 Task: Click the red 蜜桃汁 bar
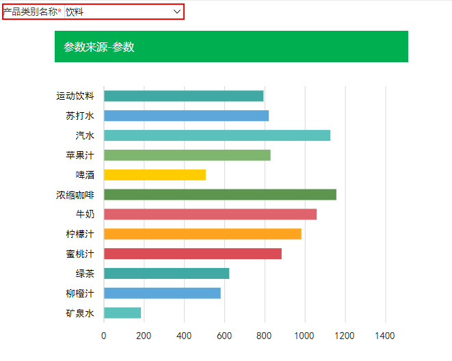tap(193, 254)
